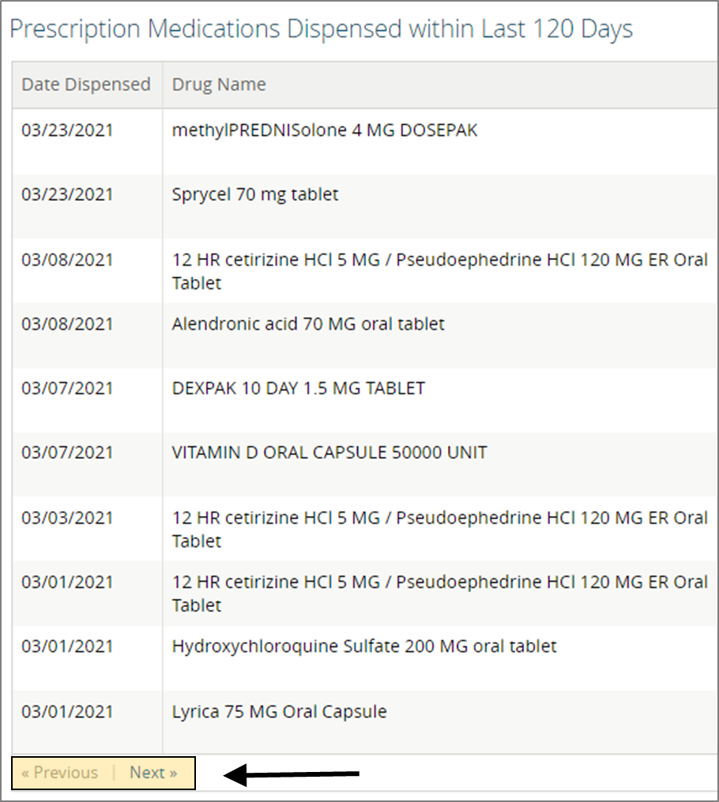The height and width of the screenshot is (802, 719).
Task: Click the date beside VITAMIN D ORAL CAPSULE
Action: [67, 453]
